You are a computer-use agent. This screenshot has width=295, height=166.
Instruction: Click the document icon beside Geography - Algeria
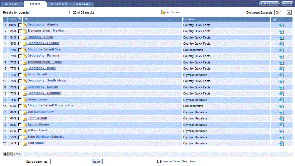pyautogui.click(x=25, y=25)
